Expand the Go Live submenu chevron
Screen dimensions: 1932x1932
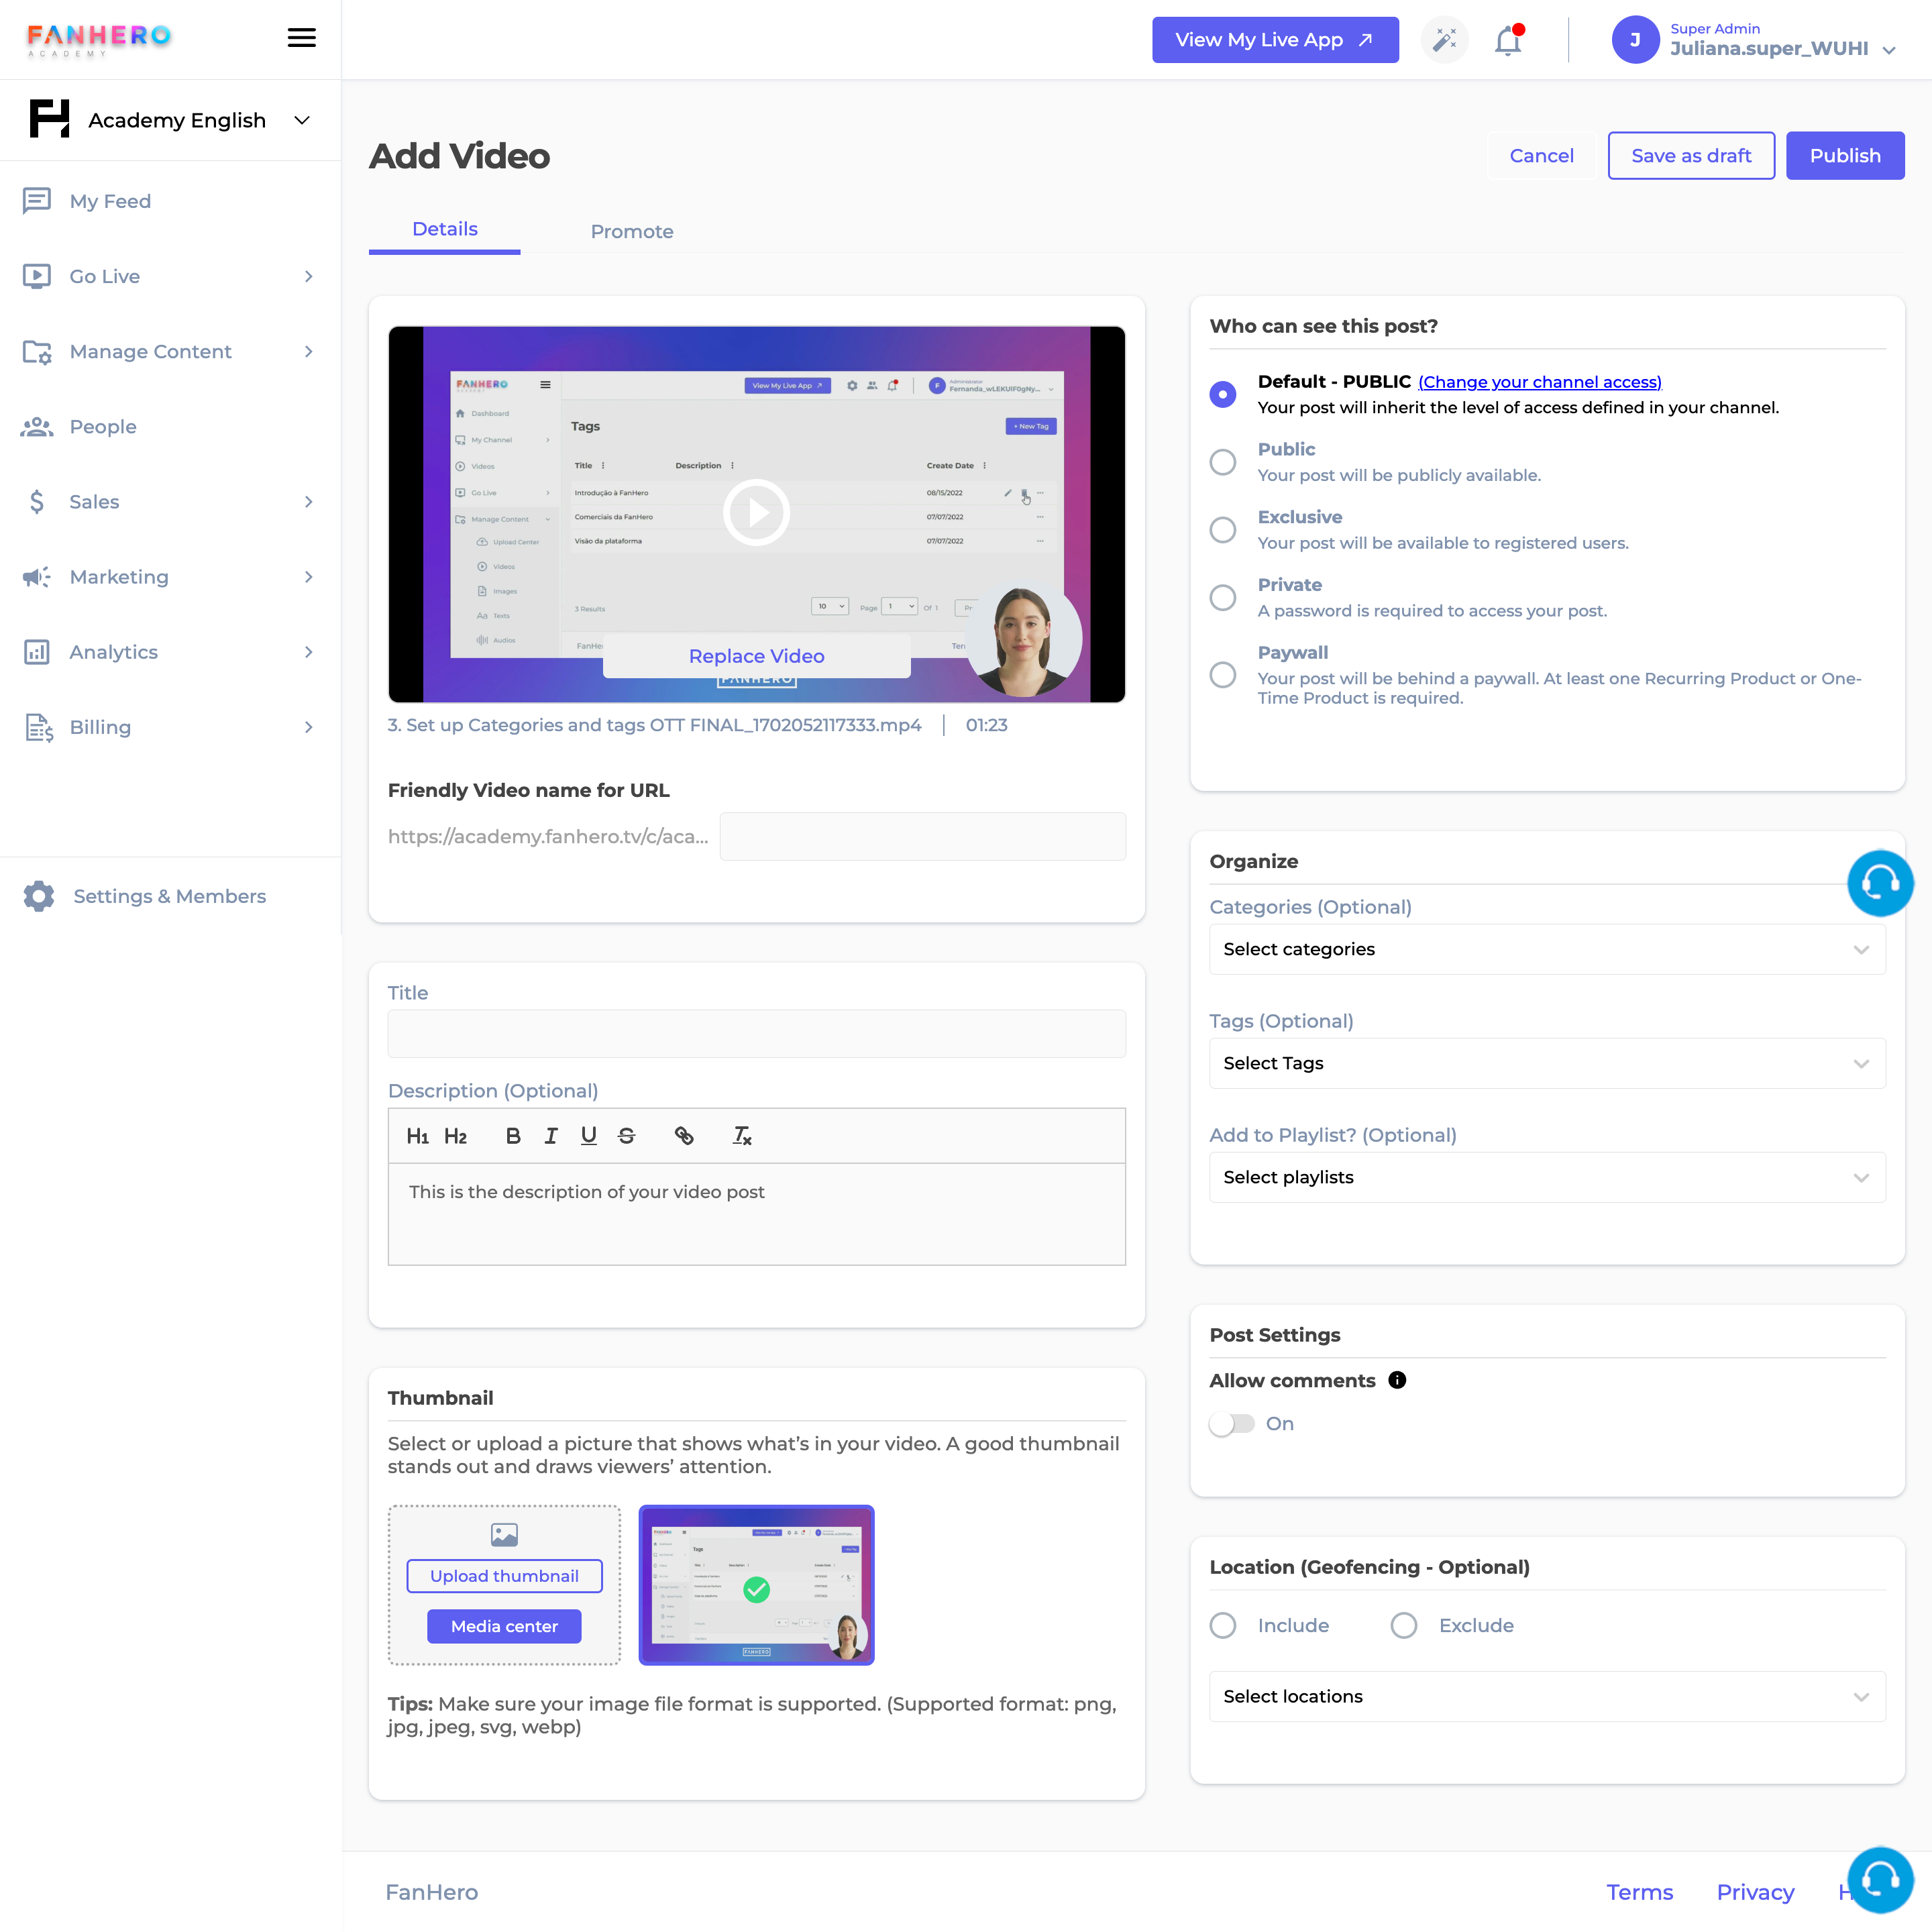tap(308, 276)
